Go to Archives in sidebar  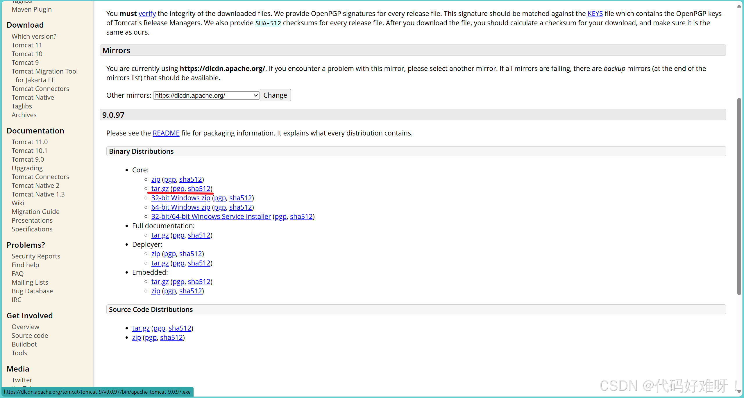coord(24,115)
